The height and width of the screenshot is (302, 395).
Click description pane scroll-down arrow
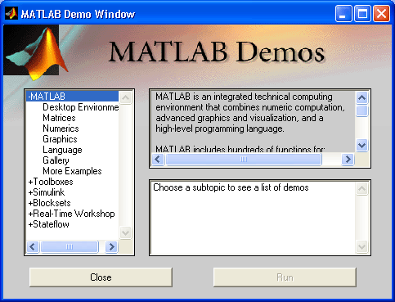pos(362,145)
